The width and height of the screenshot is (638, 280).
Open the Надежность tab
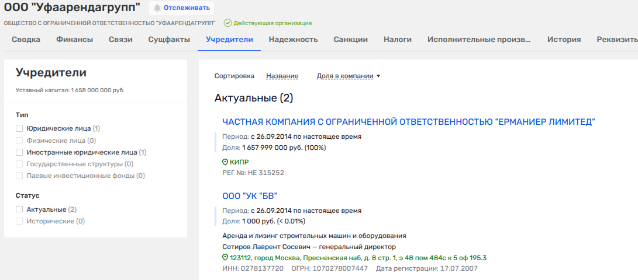(x=293, y=40)
